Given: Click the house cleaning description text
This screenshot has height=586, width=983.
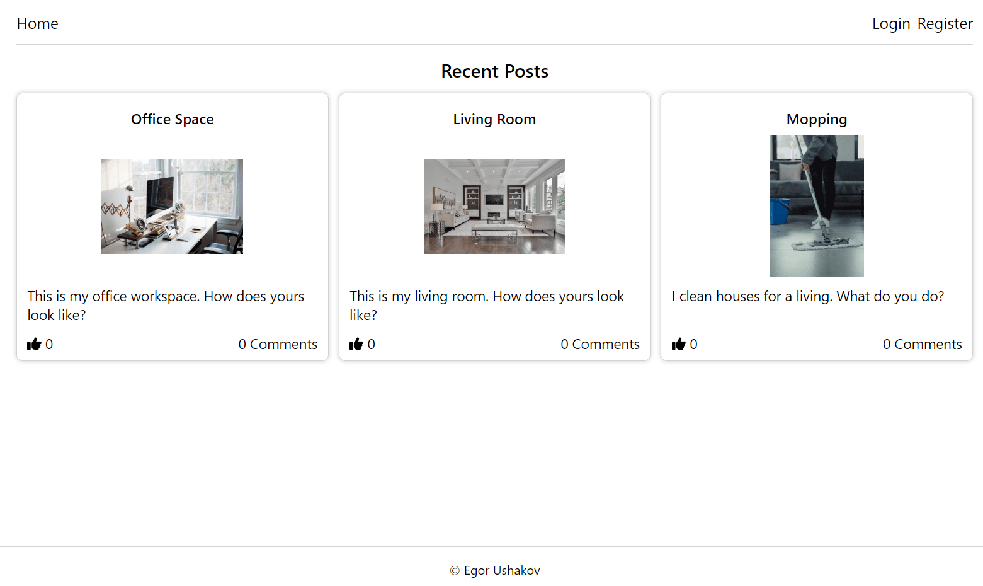Looking at the screenshot, I should pyautogui.click(x=807, y=296).
